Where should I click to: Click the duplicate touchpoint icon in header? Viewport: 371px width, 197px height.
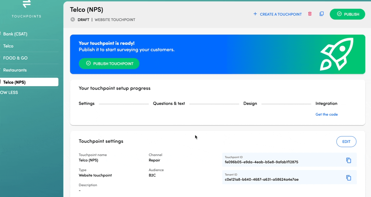(322, 14)
